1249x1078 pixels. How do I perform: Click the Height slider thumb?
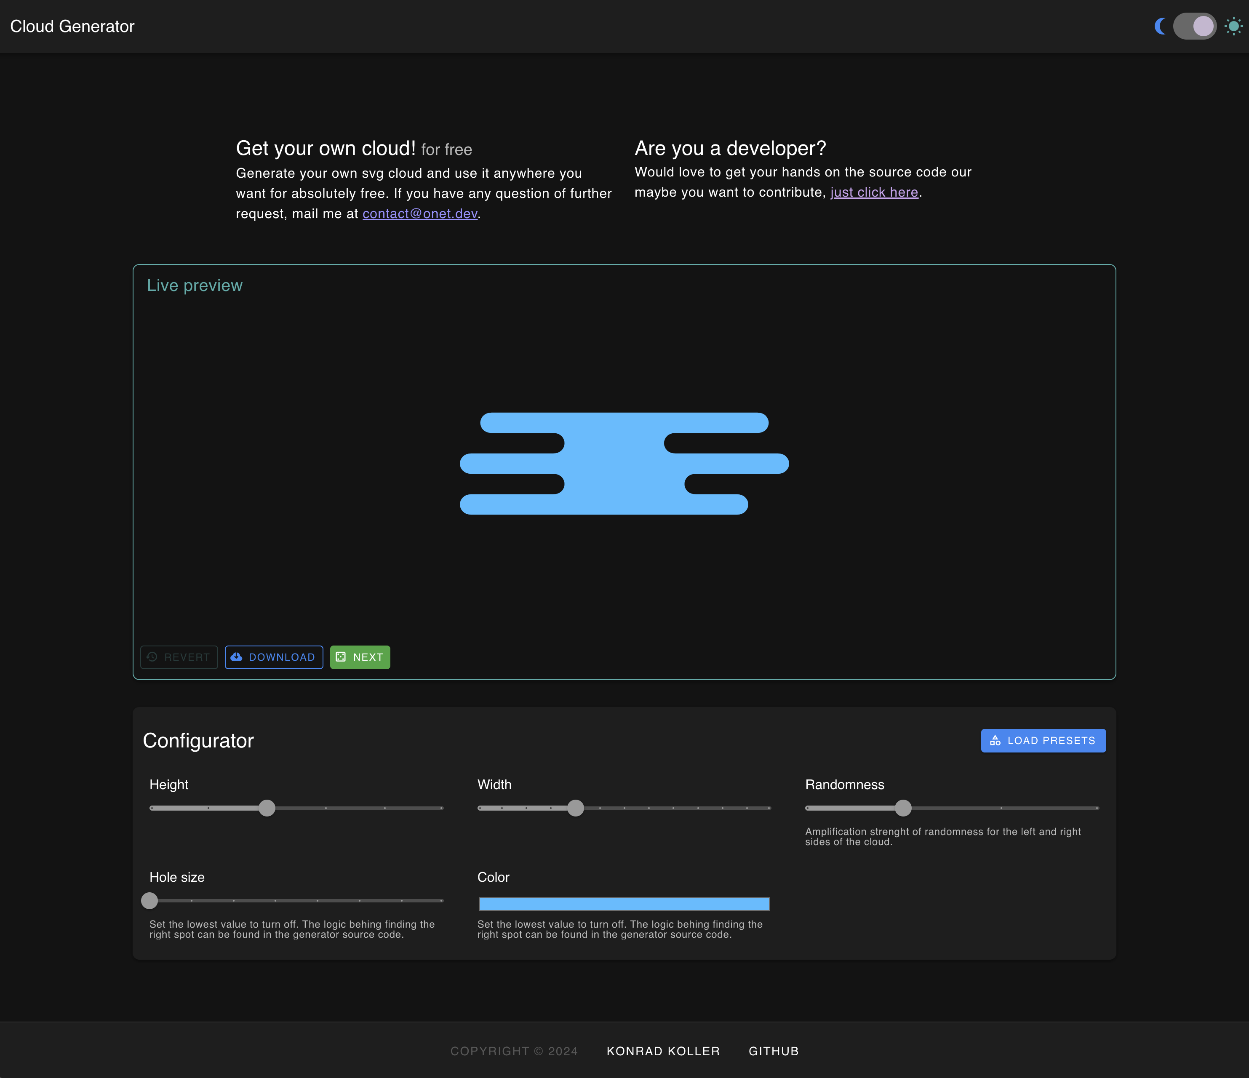click(267, 808)
